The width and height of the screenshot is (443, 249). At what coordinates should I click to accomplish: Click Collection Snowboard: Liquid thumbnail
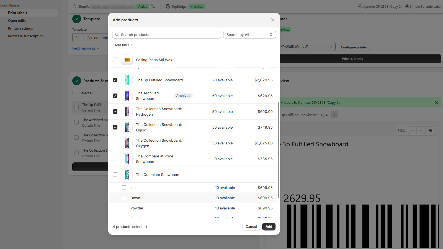click(127, 127)
